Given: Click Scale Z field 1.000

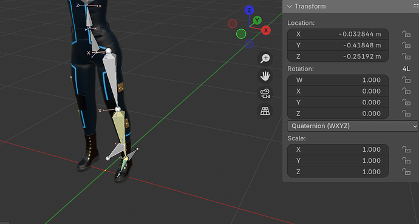Looking at the screenshot, I should (x=338, y=172).
